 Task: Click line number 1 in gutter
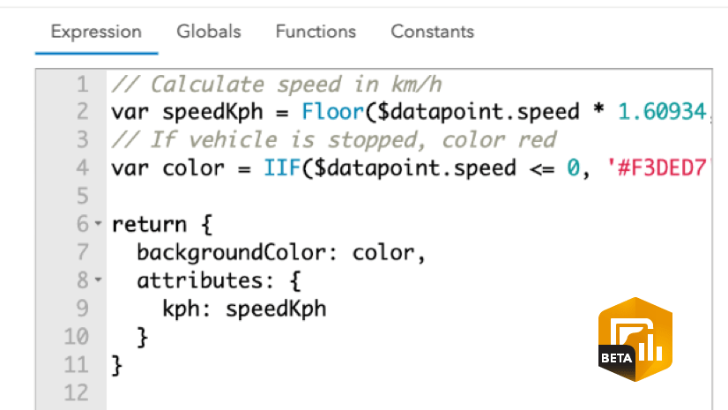[83, 85]
